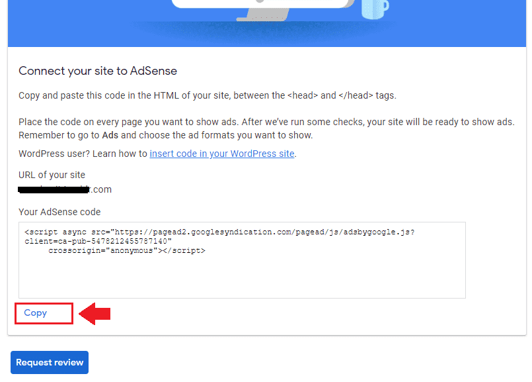Click the client=ca-pub code line
Viewport: 532px width, 382px height.
tap(98, 241)
